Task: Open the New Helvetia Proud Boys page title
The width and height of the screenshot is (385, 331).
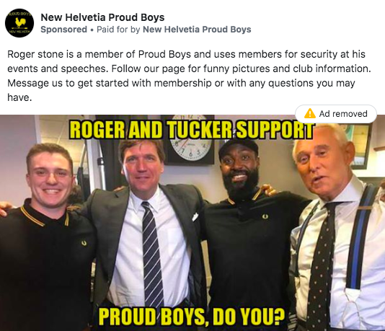Action: click(x=102, y=17)
